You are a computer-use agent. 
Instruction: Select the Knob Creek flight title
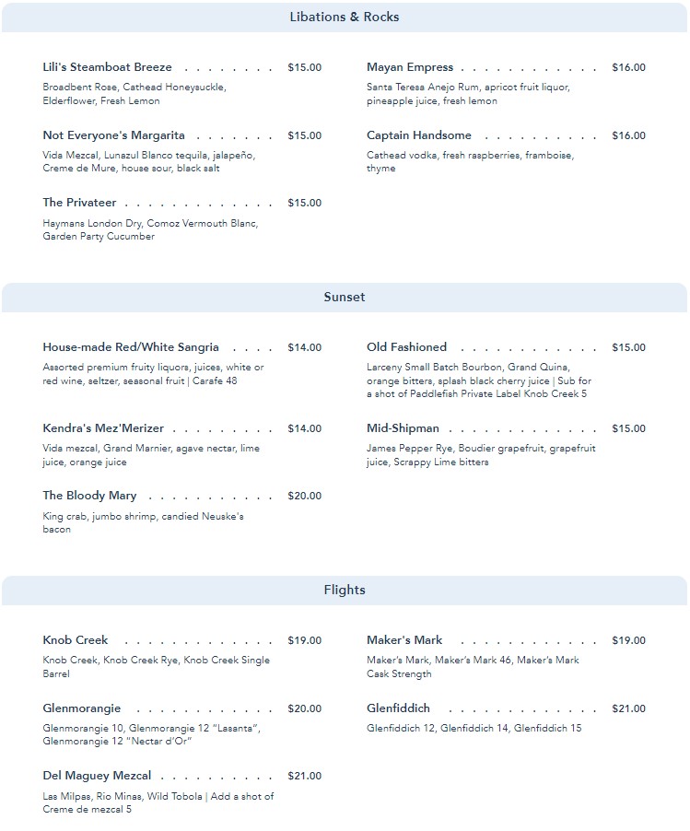pos(76,640)
